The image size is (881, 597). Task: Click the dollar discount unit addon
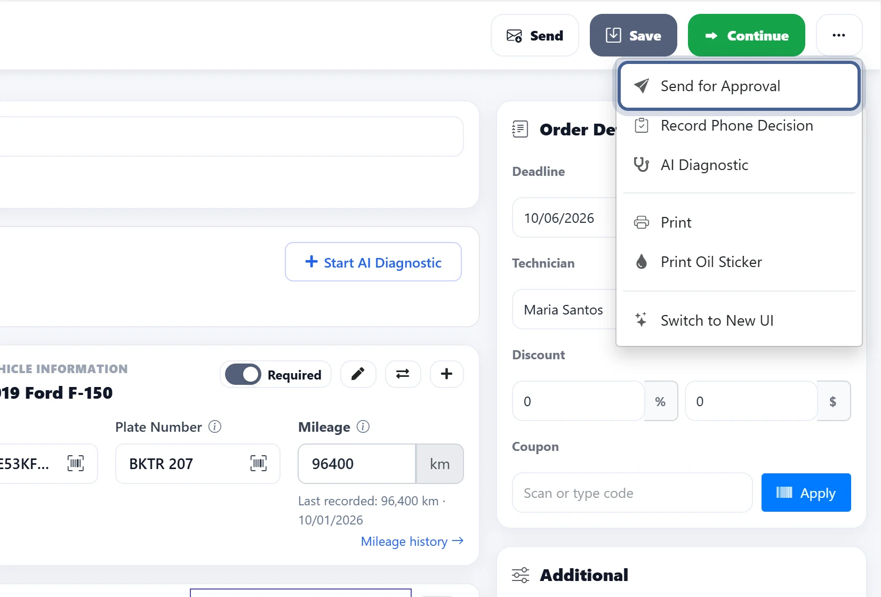(x=834, y=401)
